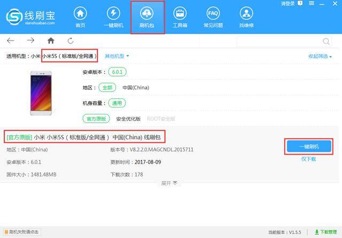Select the 6.0.1 Android version filter
342x238 pixels.
(x=118, y=72)
